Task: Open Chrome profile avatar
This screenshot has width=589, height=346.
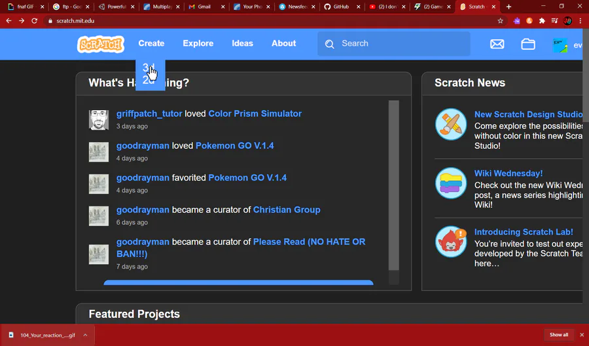Action: (567, 21)
